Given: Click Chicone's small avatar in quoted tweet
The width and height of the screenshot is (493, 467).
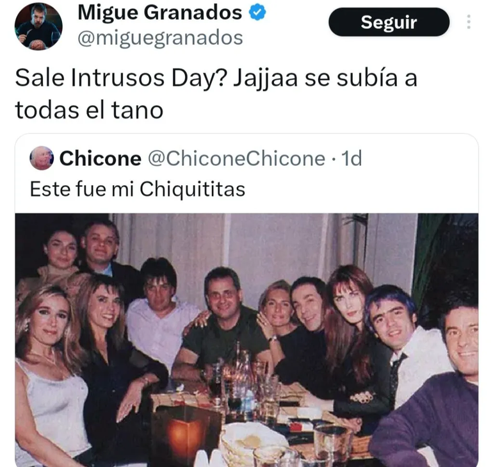Looking at the screenshot, I should (42, 158).
